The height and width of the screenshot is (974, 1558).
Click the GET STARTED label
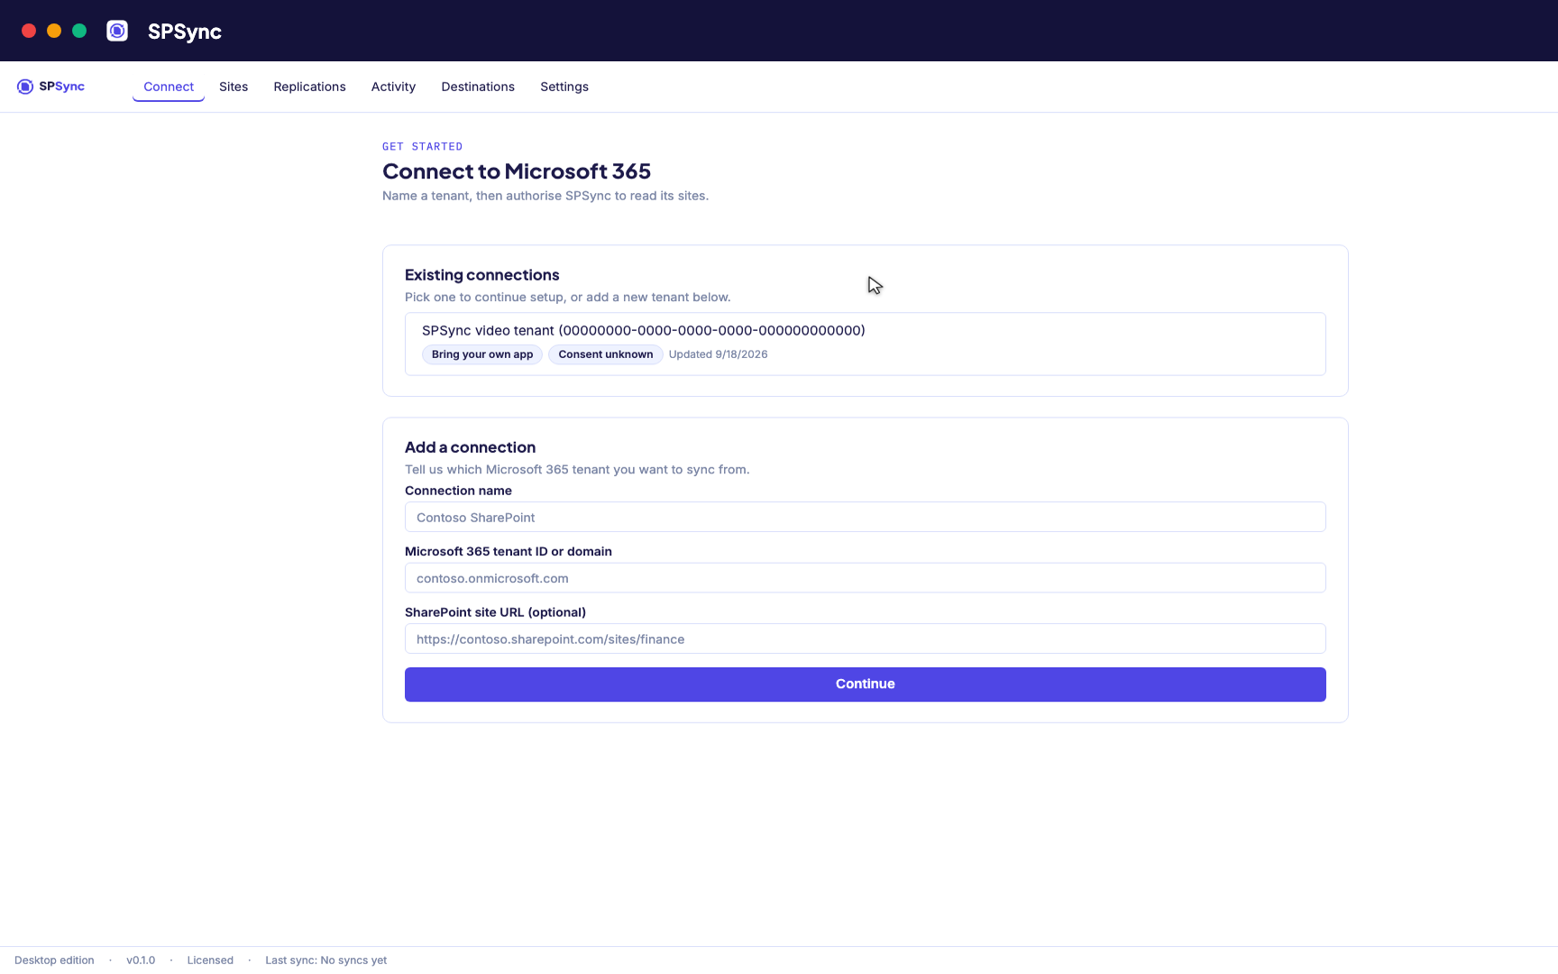[423, 146]
